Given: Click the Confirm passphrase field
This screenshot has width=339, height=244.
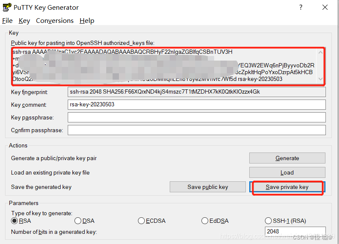Looking at the screenshot, I should [196, 130].
